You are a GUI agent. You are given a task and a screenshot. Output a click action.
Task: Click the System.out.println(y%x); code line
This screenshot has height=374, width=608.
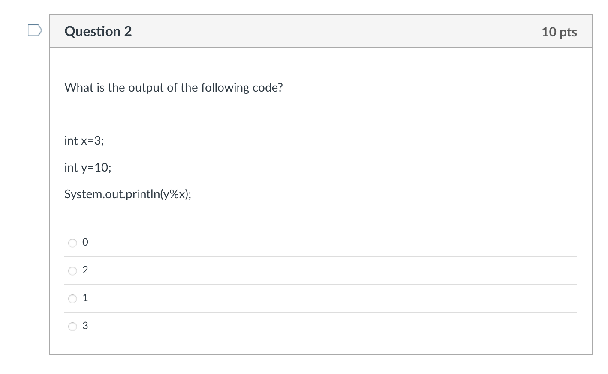[x=128, y=195]
